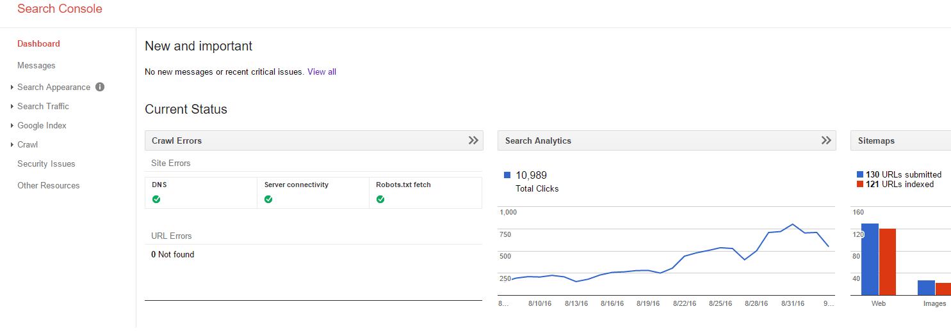Expand the Search Appearance section arrow
Image resolution: width=951 pixels, height=334 pixels.
coord(12,87)
